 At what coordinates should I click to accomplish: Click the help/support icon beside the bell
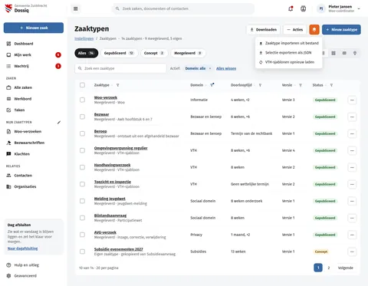click(303, 8)
